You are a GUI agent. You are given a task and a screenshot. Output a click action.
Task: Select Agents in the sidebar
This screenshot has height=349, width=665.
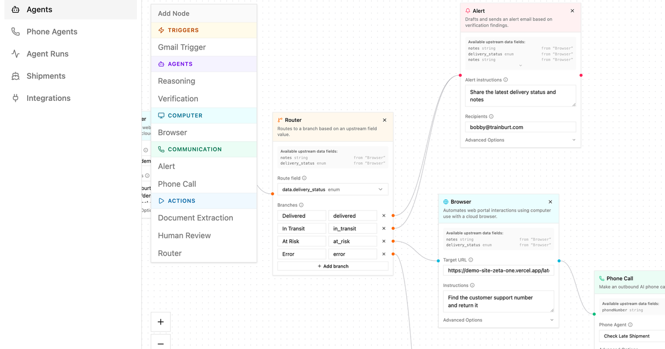coord(70,9)
